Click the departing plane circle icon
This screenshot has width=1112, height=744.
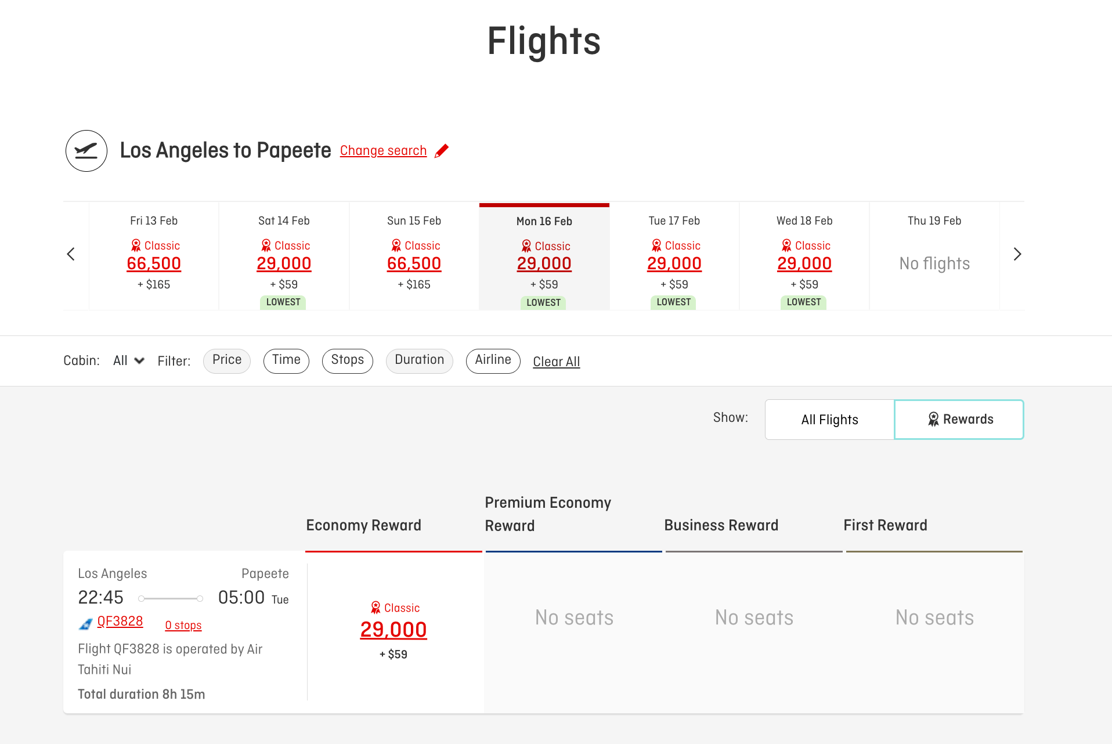point(86,151)
